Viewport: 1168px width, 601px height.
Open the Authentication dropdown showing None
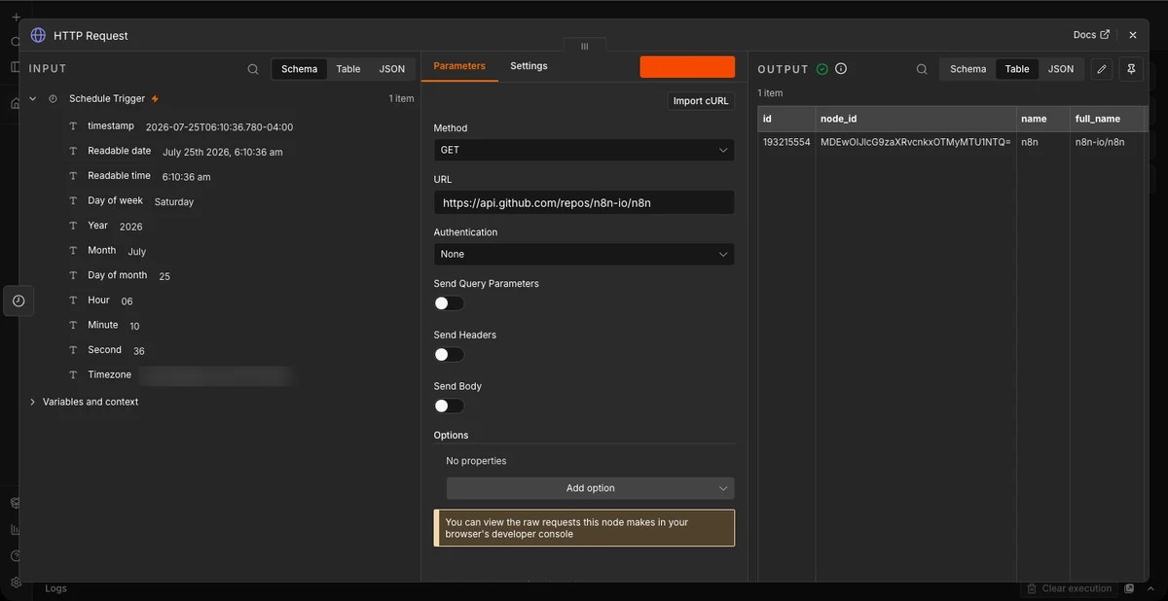click(x=584, y=254)
